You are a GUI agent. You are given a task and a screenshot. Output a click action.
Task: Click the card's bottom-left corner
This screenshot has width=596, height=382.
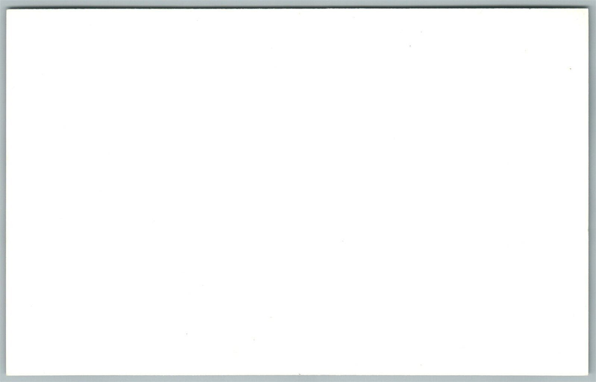[x=7, y=375]
